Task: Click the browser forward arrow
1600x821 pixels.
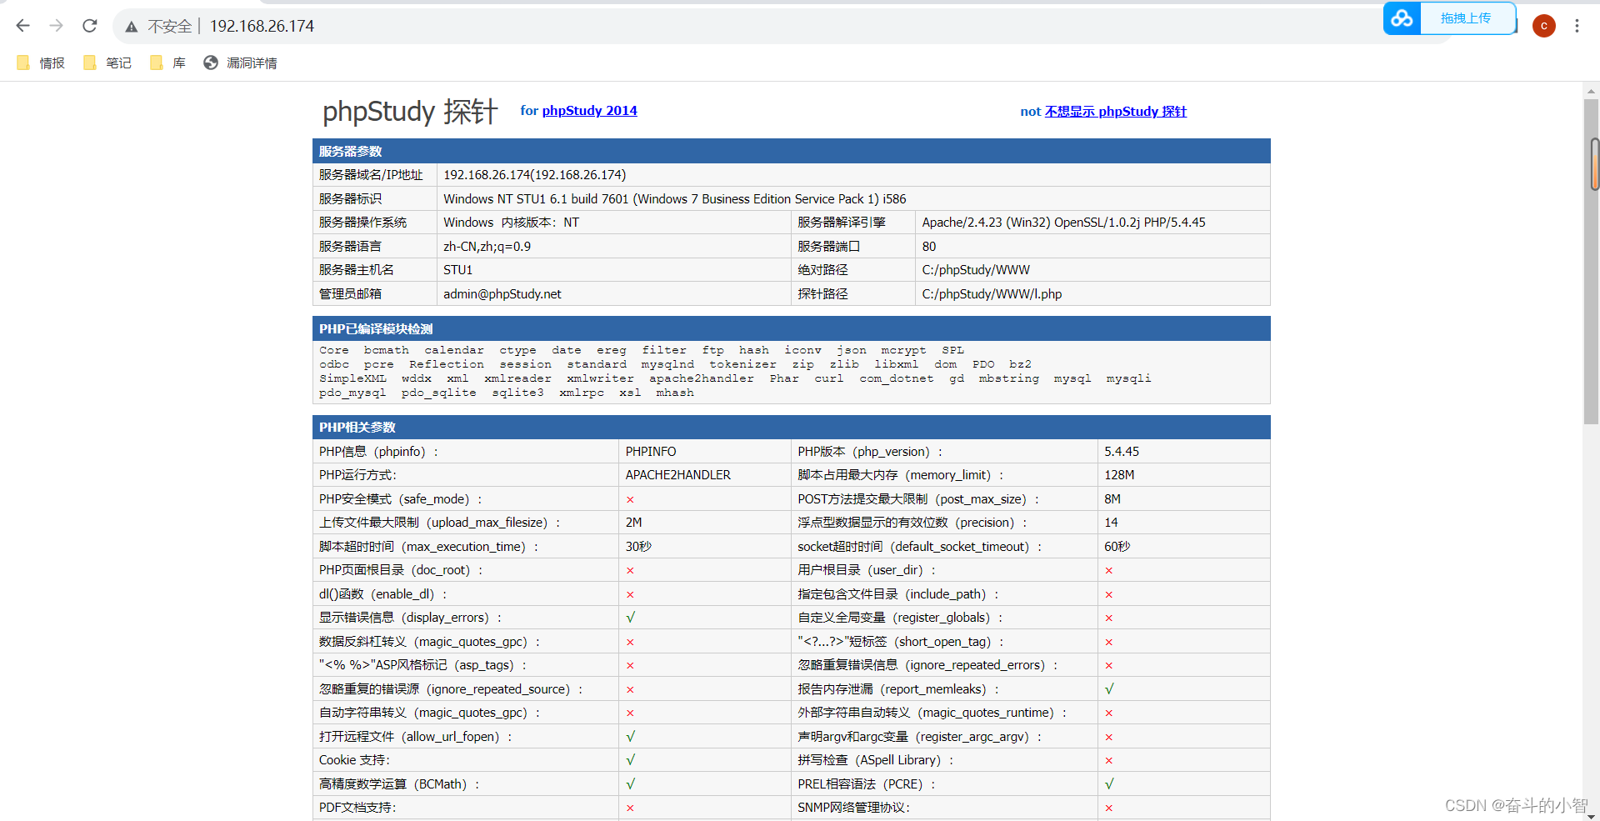Action: click(x=57, y=26)
